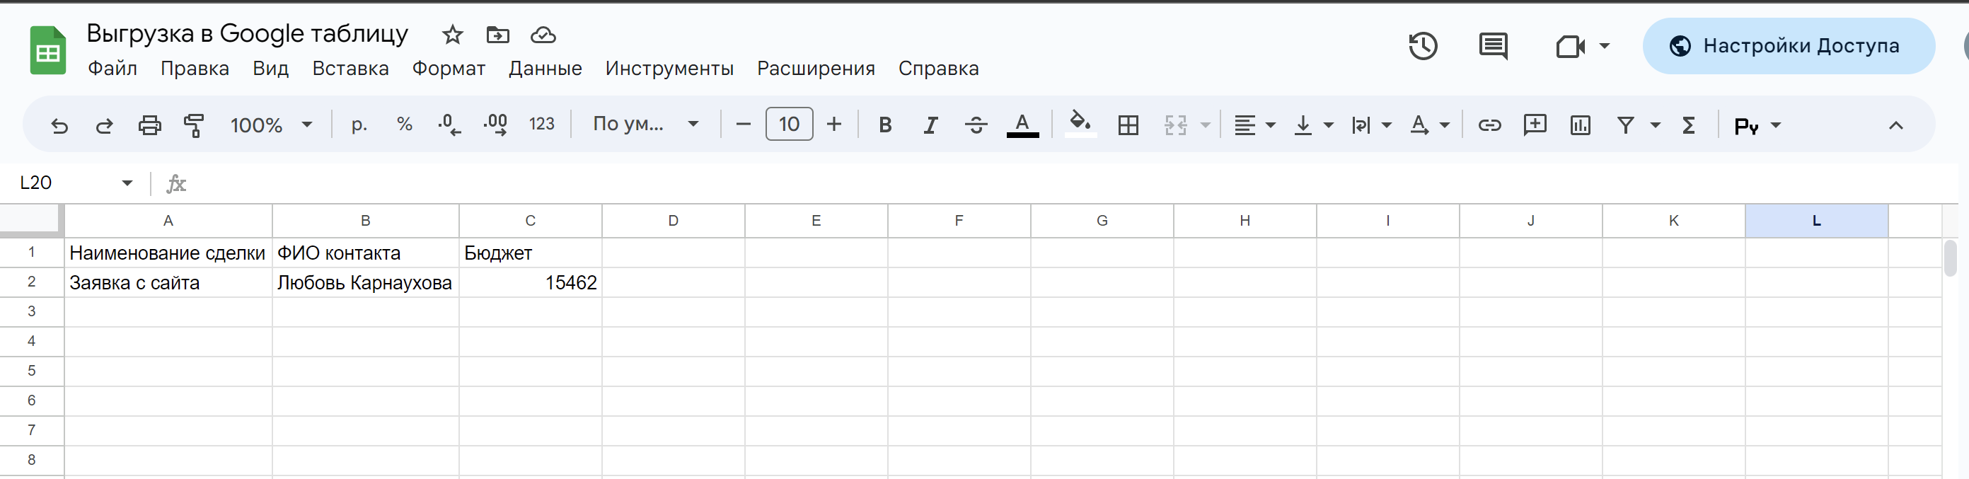Create a filter funnel icon
Image resolution: width=1969 pixels, height=479 pixels.
point(1626,125)
